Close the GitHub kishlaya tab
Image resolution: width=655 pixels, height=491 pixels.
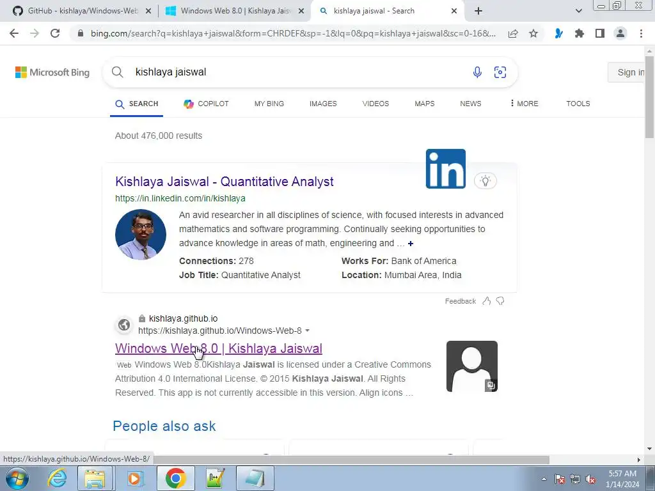pyautogui.click(x=148, y=12)
